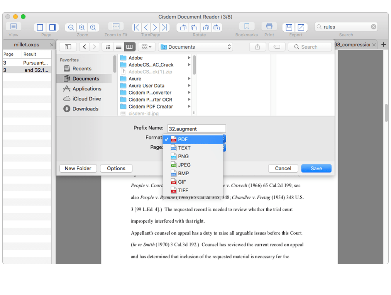This screenshot has width=391, height=295.
Task: Click the Zoom in magnifier
Action: pos(82,27)
